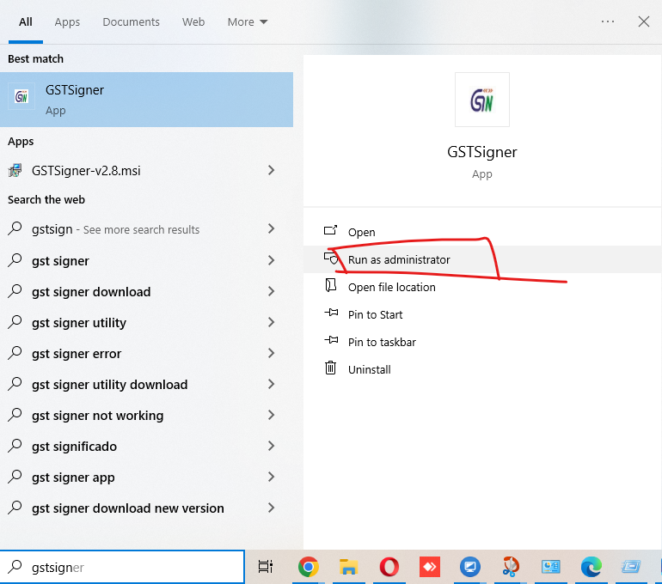Select web suggestion 'gst signer app'

click(146, 477)
